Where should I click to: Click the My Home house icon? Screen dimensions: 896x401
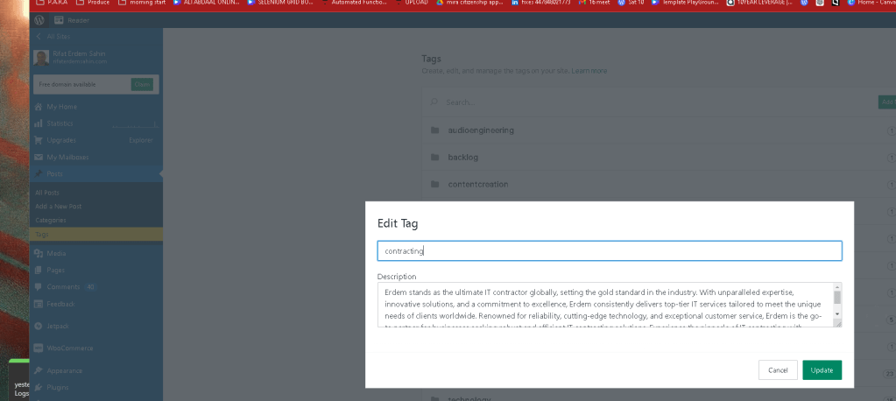[39, 107]
